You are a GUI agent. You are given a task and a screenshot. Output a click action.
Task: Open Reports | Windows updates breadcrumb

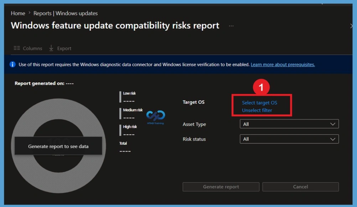tap(66, 14)
